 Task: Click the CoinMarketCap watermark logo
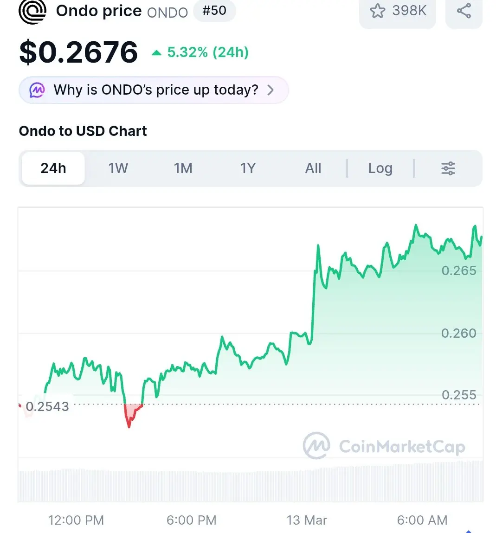tap(384, 446)
